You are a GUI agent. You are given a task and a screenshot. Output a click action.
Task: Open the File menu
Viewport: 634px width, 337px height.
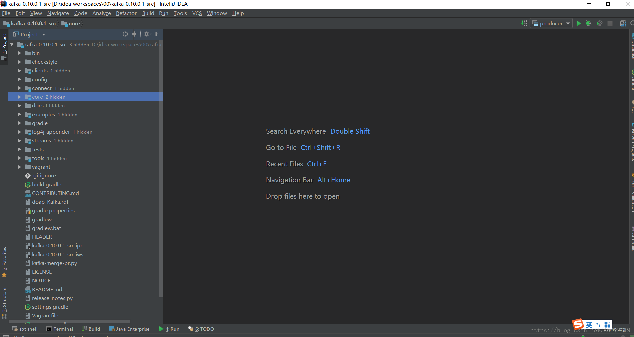pyautogui.click(x=6, y=13)
